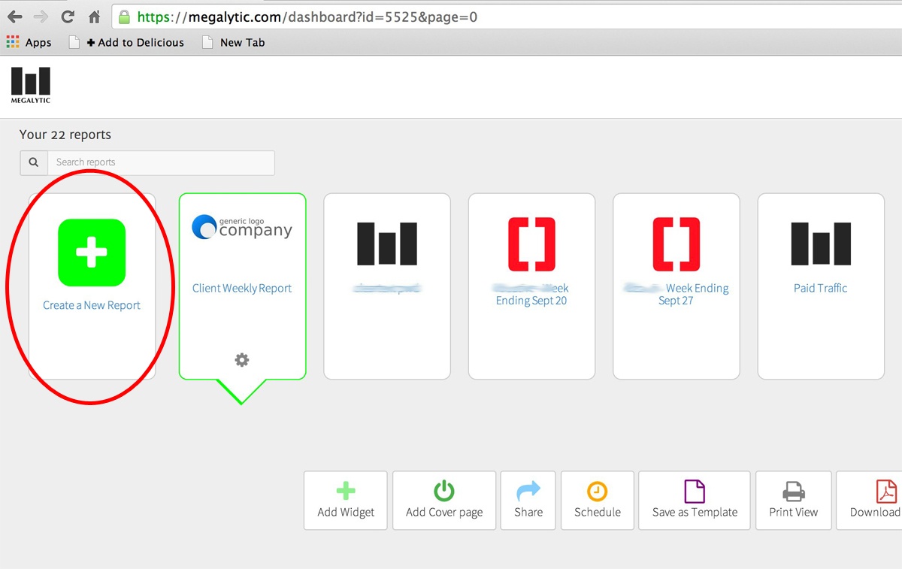Click the Add Widget plus icon
Viewport: 902px width, 569px height.
345,490
